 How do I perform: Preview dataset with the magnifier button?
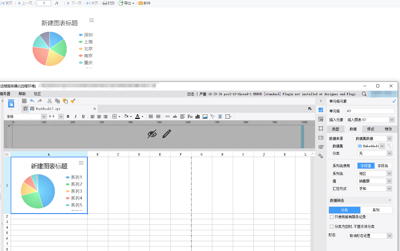390,146
